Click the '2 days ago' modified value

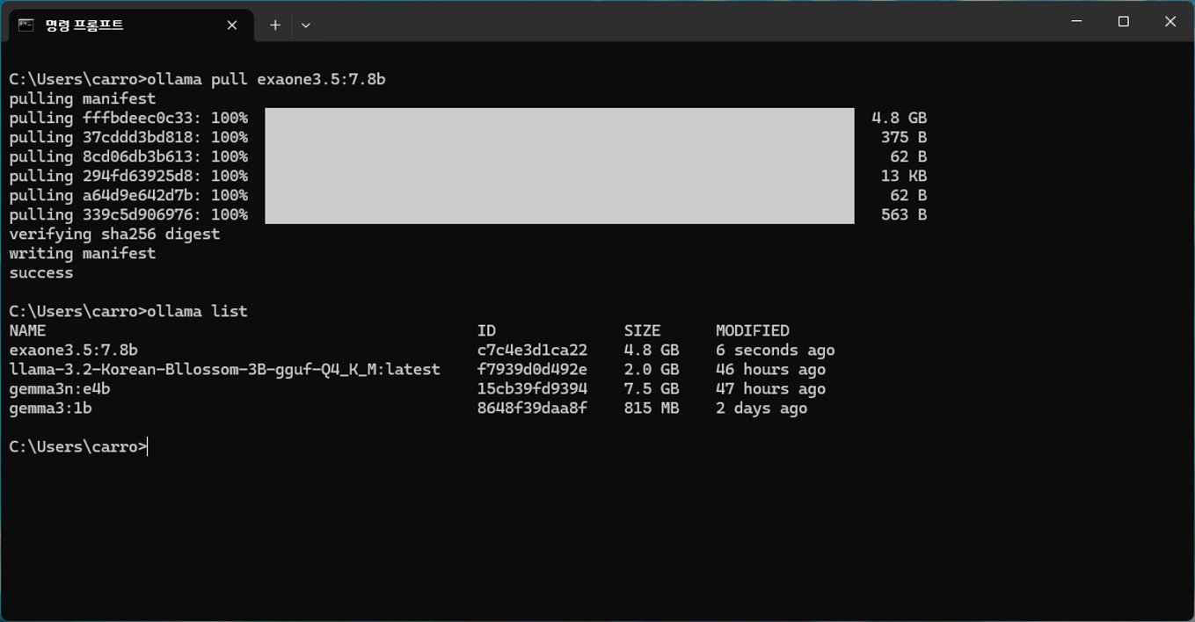click(x=761, y=408)
